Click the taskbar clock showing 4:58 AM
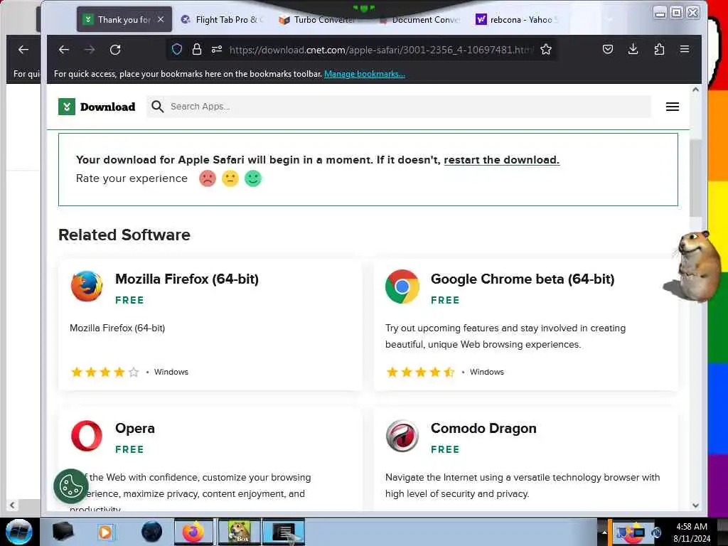Screen dimensions: 728x546 pos(691,527)
